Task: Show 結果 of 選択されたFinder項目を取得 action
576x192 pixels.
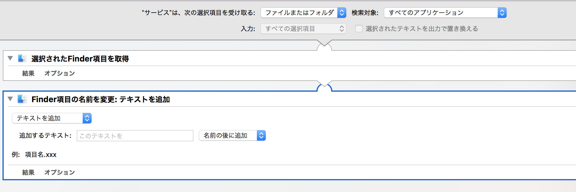Action: coord(28,73)
